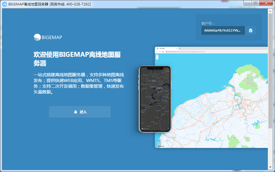The image size is (275, 172).
Task: Click the 客户号 label
Action: (208, 23)
